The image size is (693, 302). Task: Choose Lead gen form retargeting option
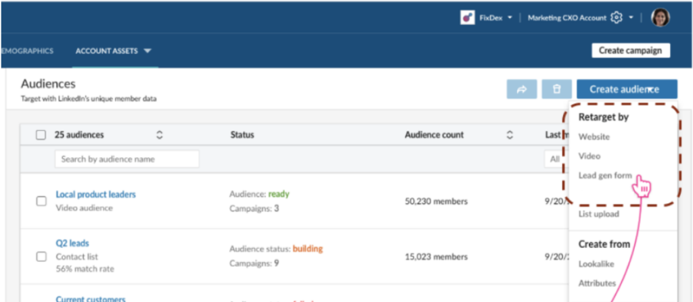[604, 176]
